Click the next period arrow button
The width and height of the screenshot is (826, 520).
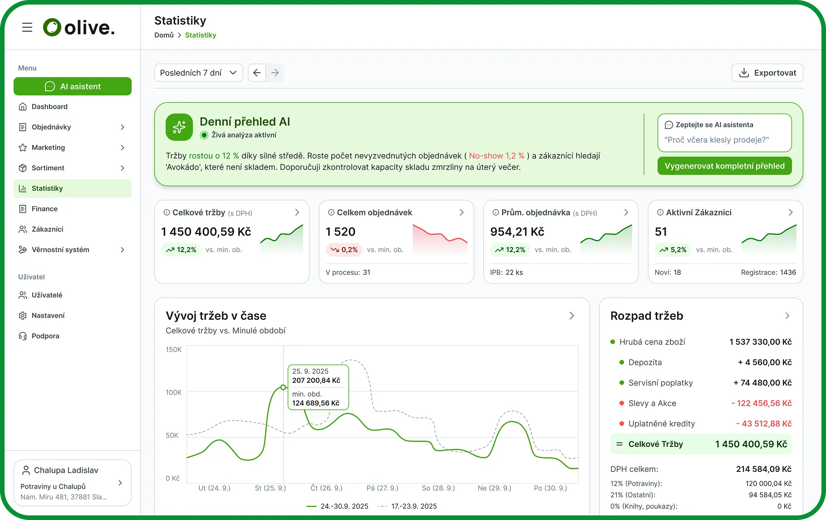pyautogui.click(x=275, y=73)
